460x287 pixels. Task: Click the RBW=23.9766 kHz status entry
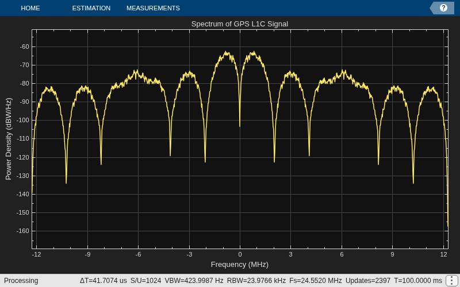point(256,281)
